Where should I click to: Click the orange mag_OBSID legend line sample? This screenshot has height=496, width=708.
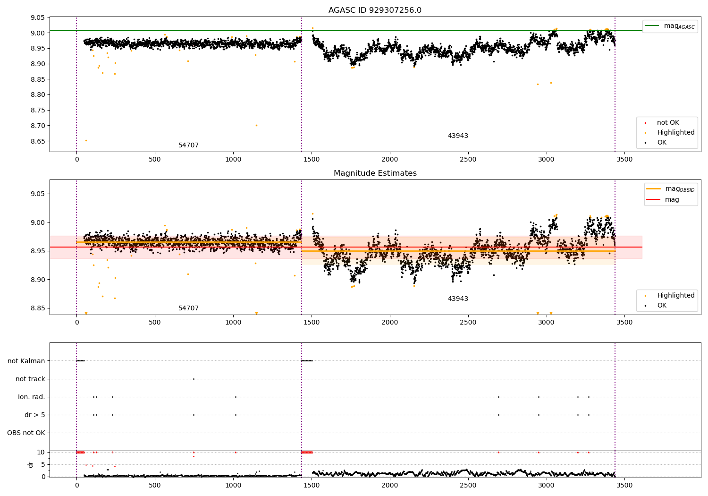653,189
